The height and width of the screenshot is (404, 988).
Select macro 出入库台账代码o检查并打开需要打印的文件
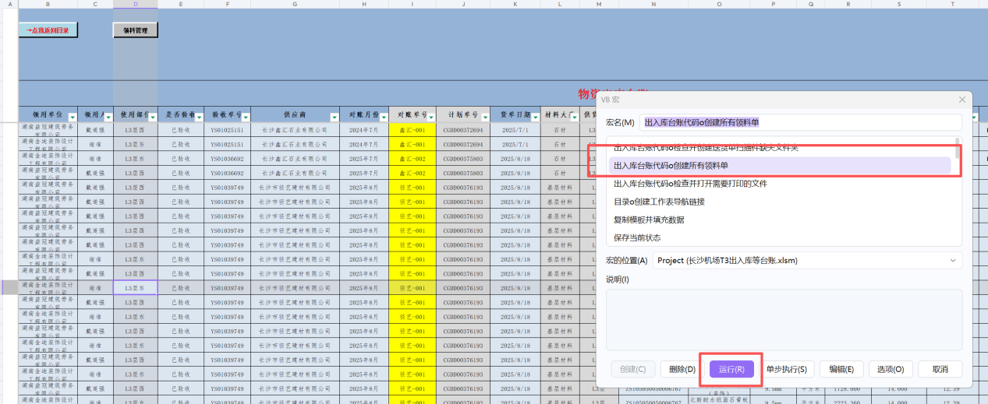point(779,184)
